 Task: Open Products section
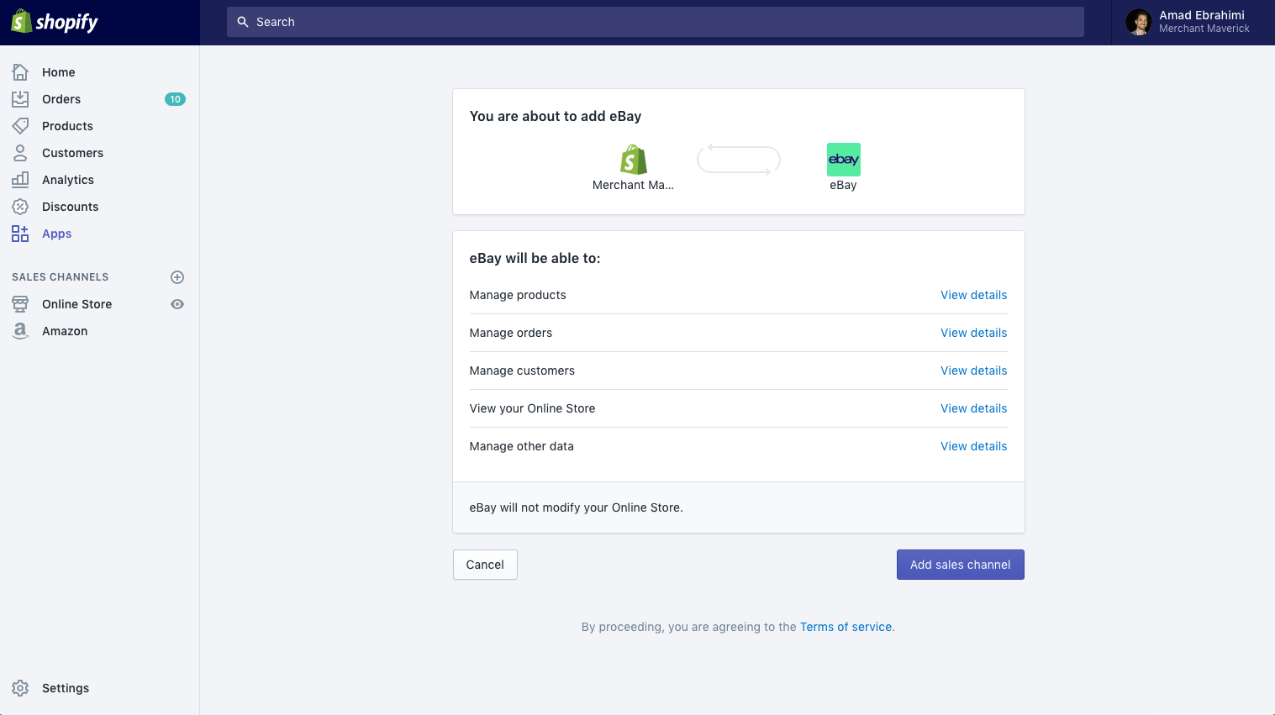tap(67, 126)
